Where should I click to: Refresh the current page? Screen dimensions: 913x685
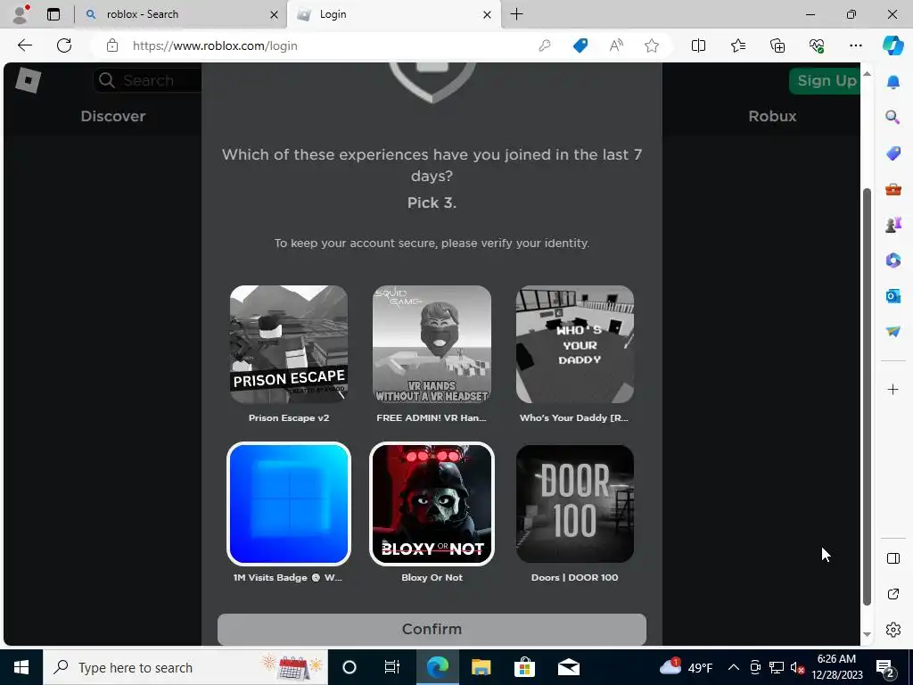coord(64,45)
